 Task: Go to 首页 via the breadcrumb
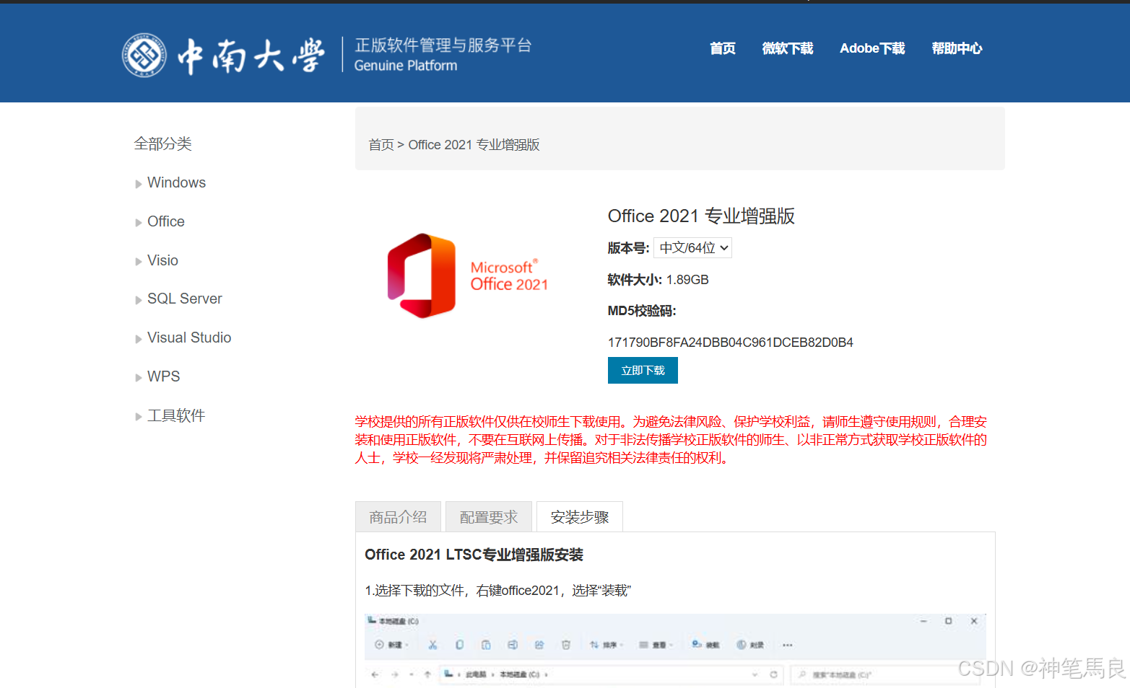click(x=381, y=145)
